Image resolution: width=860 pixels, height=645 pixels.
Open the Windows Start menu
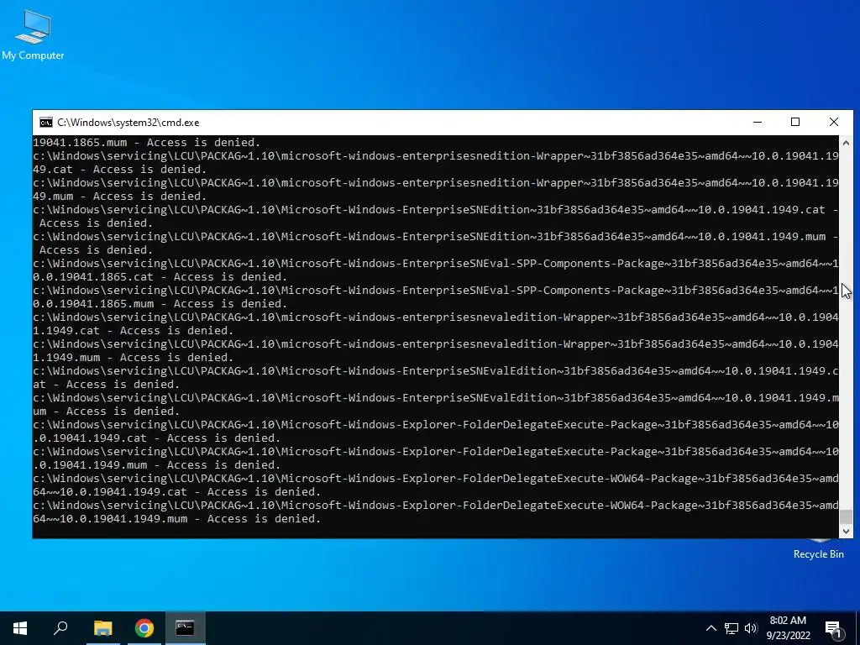coord(20,628)
